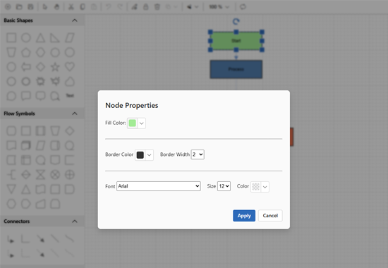The image size is (388, 268).
Task: Pick the inverted triangle merge symbol
Action: (x=11, y=189)
